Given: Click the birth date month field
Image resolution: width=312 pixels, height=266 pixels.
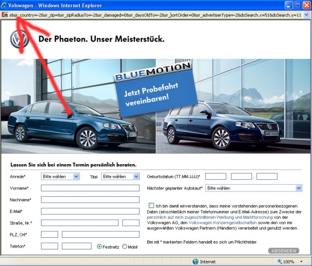Looking at the screenshot, I should [241, 176].
